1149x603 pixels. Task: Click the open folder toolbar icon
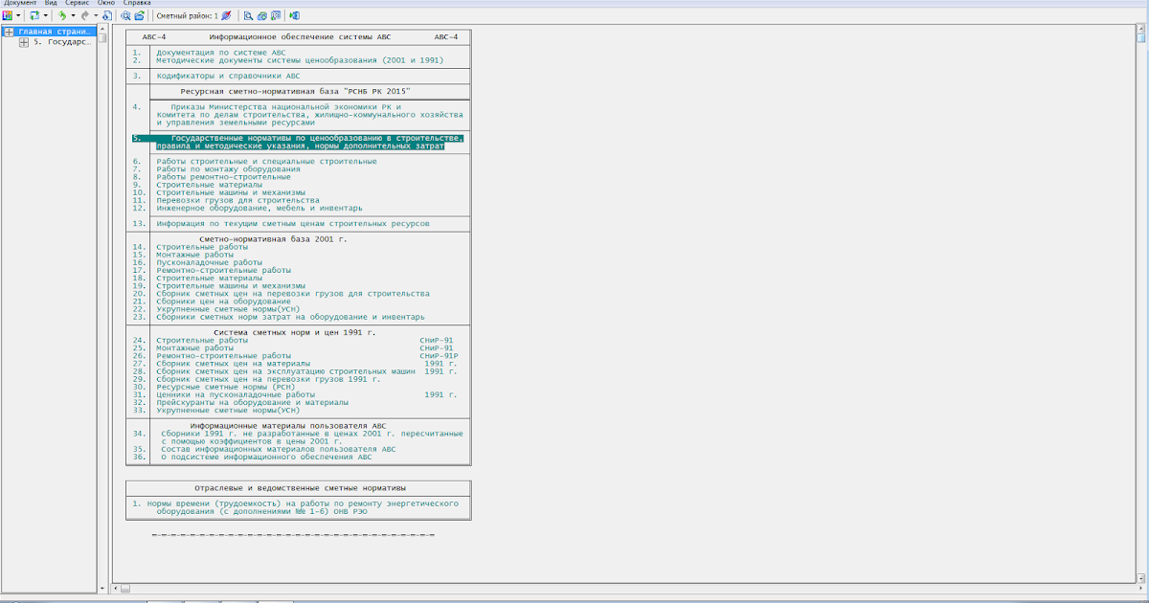140,16
